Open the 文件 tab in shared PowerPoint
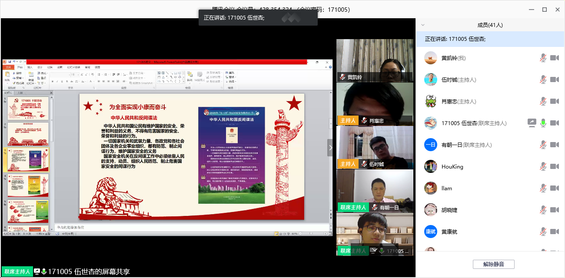Screen dimensions: 565x278 [8, 67]
